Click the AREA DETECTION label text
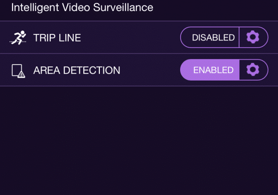 [77, 70]
